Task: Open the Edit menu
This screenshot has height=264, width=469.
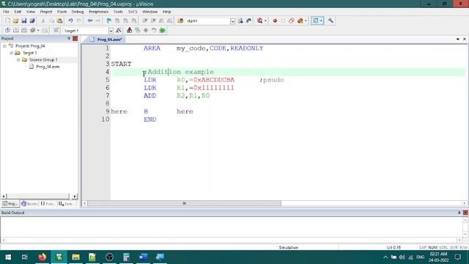Action: click(x=18, y=12)
